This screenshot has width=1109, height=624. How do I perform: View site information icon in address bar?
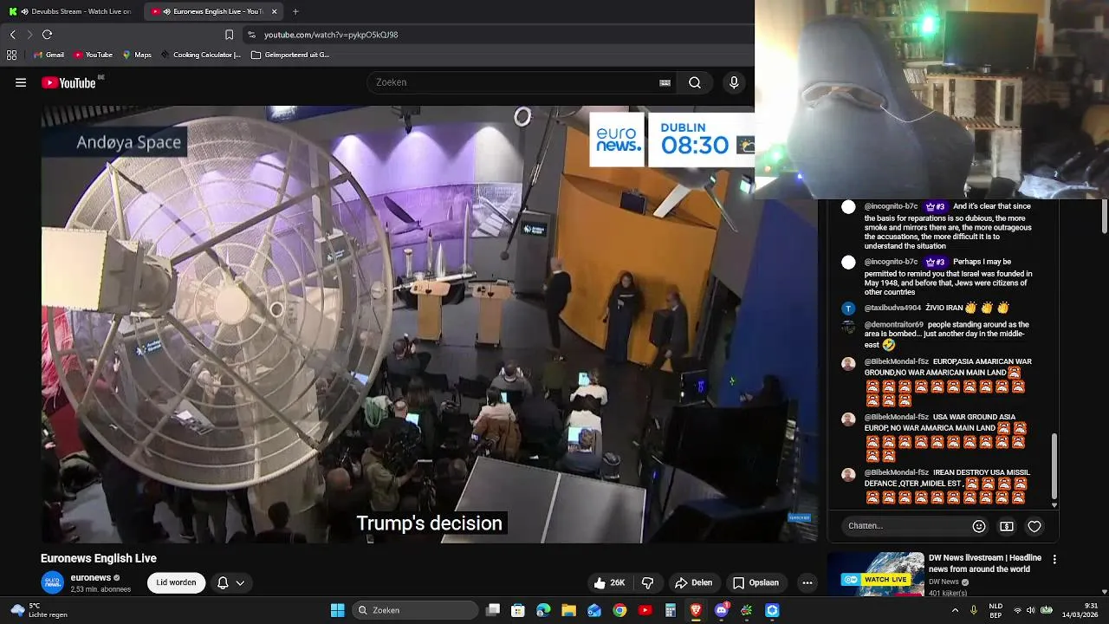[x=251, y=35]
